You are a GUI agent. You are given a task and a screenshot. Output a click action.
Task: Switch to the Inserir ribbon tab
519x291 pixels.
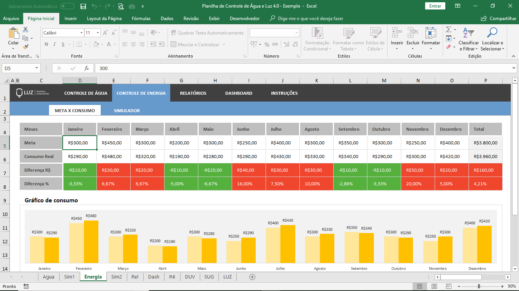(71, 19)
